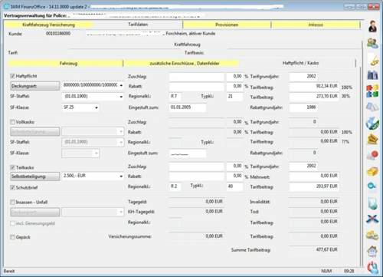Click Teilkasko Tarifbeitrag field showing 203,97 EUR

click(x=314, y=186)
